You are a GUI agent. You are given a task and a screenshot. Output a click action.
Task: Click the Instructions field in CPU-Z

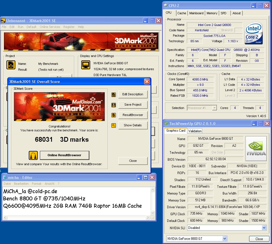(x=226, y=66)
